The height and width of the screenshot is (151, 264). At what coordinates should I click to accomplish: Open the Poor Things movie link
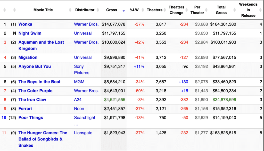click(x=31, y=118)
